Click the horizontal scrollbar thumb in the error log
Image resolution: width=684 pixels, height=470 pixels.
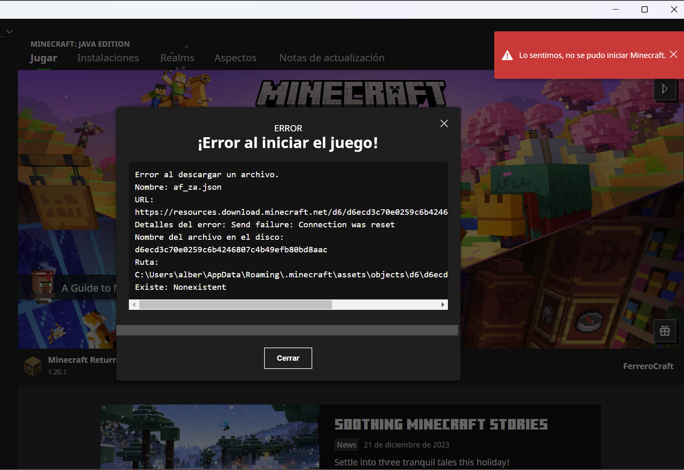(x=236, y=305)
